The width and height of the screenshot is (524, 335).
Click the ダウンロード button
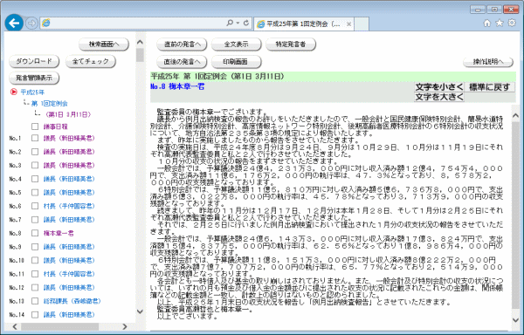(34, 61)
